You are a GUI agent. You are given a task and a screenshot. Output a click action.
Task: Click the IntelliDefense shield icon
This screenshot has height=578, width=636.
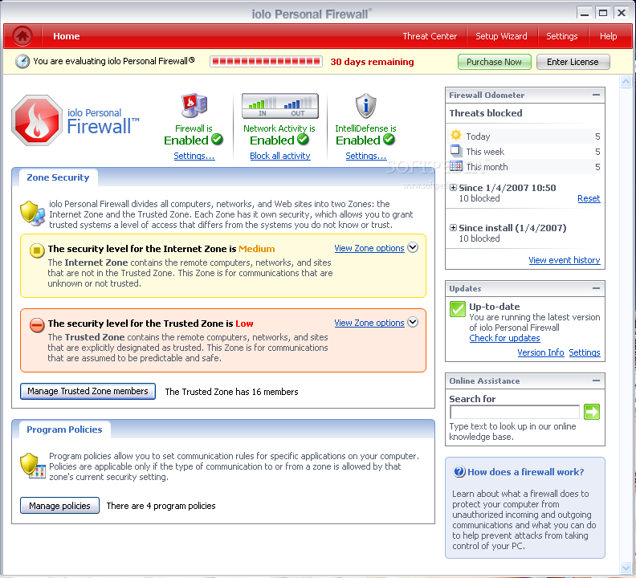[x=366, y=106]
